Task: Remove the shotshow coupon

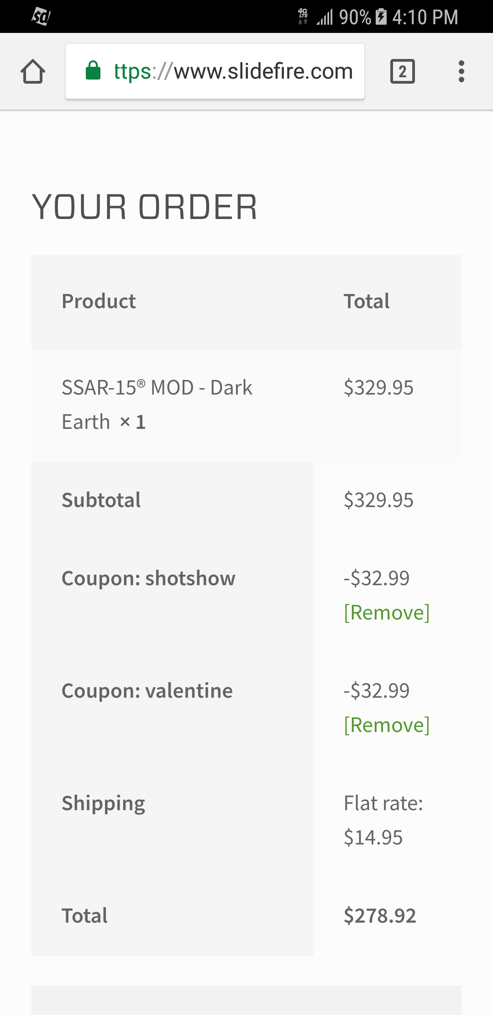Action: pos(387,612)
